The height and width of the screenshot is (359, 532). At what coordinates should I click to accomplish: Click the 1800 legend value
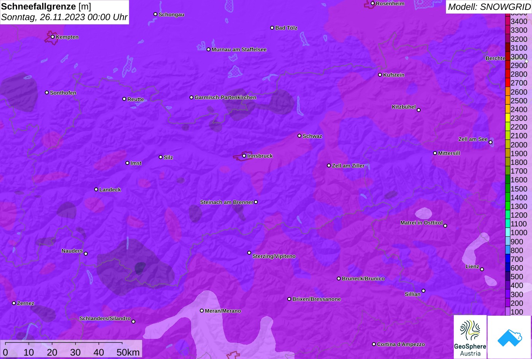tap(519, 162)
